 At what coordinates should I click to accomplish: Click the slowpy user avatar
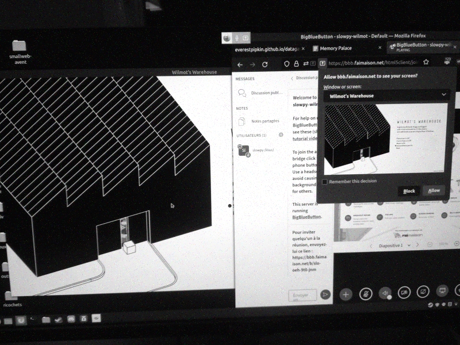(x=243, y=151)
